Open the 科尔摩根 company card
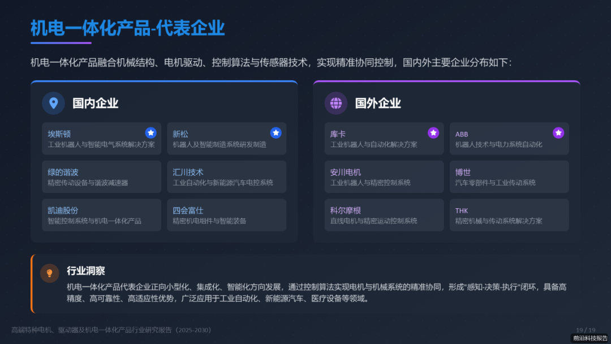This screenshot has height=344, width=611. (x=384, y=215)
